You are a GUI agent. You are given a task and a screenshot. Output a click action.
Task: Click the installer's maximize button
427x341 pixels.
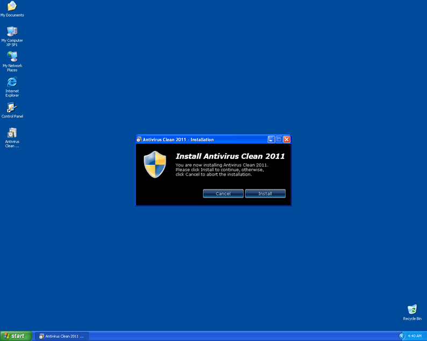279,140
